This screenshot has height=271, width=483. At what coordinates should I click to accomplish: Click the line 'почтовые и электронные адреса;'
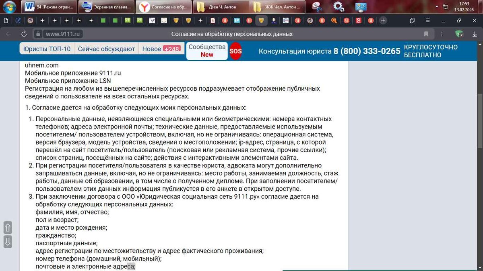point(85,267)
